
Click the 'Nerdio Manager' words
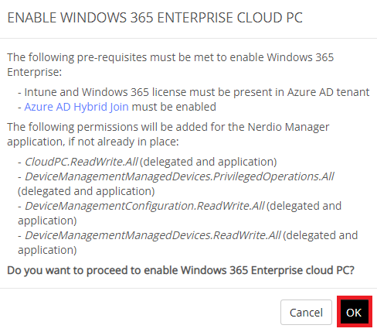[x=288, y=127]
